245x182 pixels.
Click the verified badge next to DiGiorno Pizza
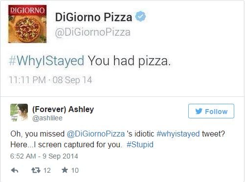[141, 16]
